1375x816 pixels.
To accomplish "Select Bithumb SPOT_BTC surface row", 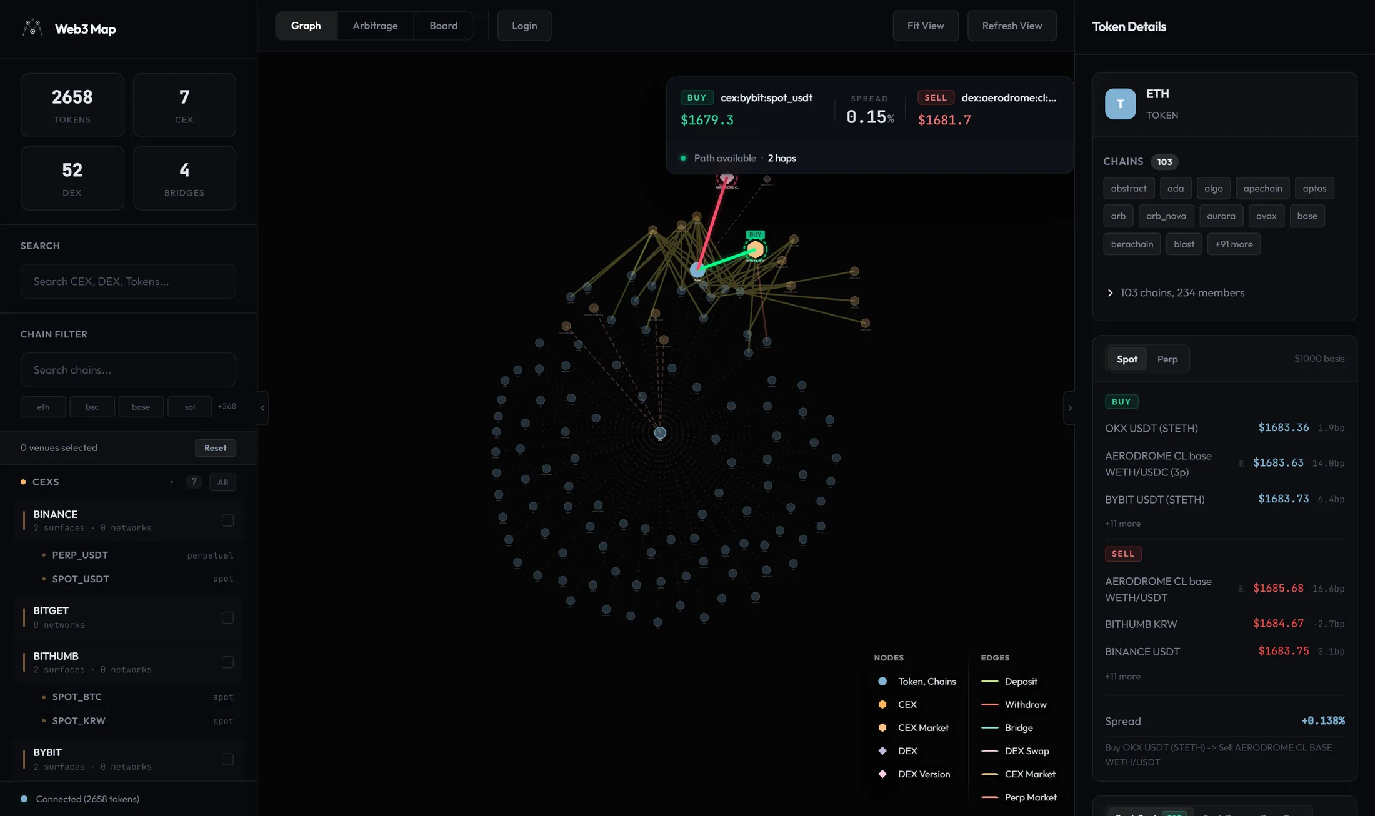I will [x=137, y=697].
